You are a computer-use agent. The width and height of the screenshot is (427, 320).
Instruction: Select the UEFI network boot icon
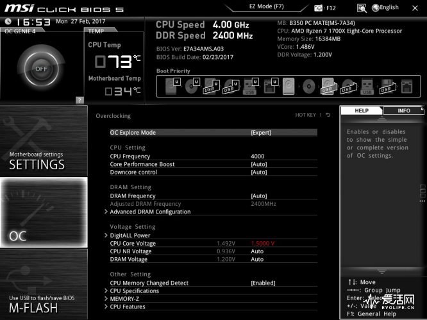pos(271,87)
